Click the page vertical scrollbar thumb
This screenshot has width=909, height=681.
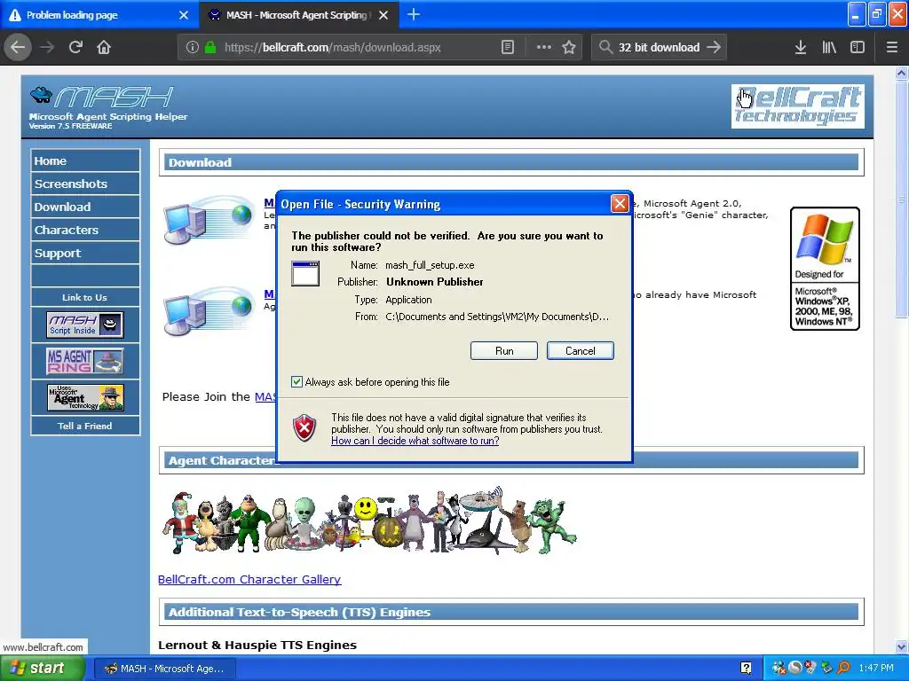[901, 199]
